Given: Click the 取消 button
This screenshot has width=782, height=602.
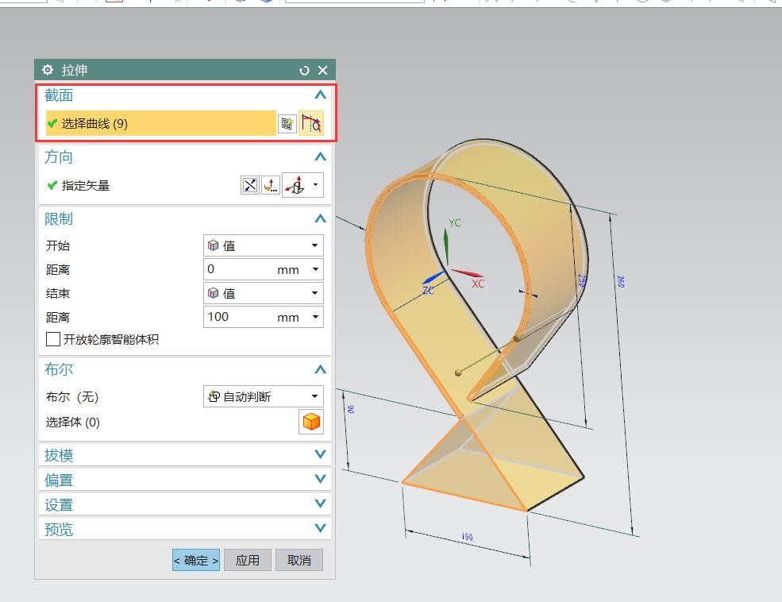Looking at the screenshot, I should [x=299, y=560].
